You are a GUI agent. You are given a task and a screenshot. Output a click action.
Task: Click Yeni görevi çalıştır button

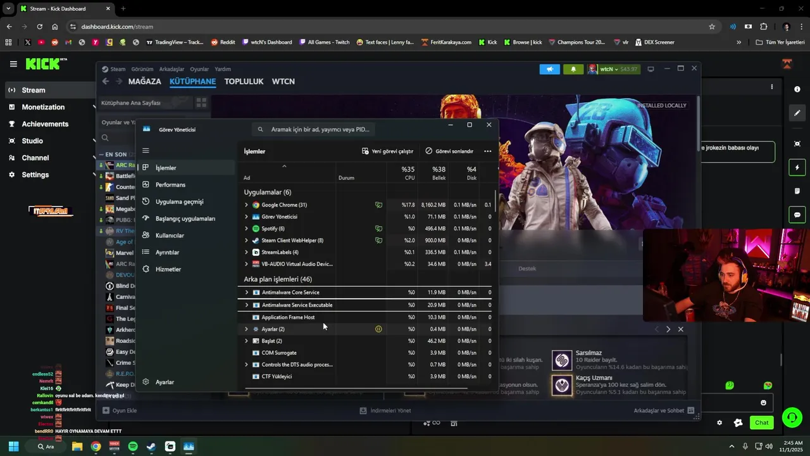click(387, 151)
